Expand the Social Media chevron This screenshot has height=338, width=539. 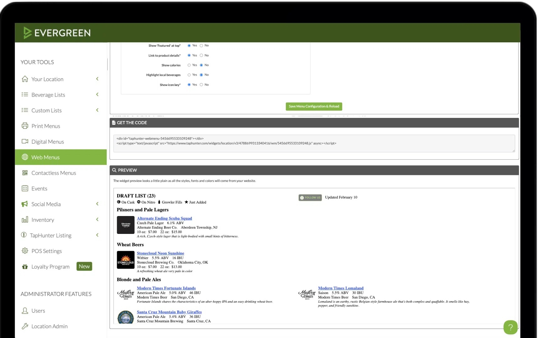(x=97, y=204)
